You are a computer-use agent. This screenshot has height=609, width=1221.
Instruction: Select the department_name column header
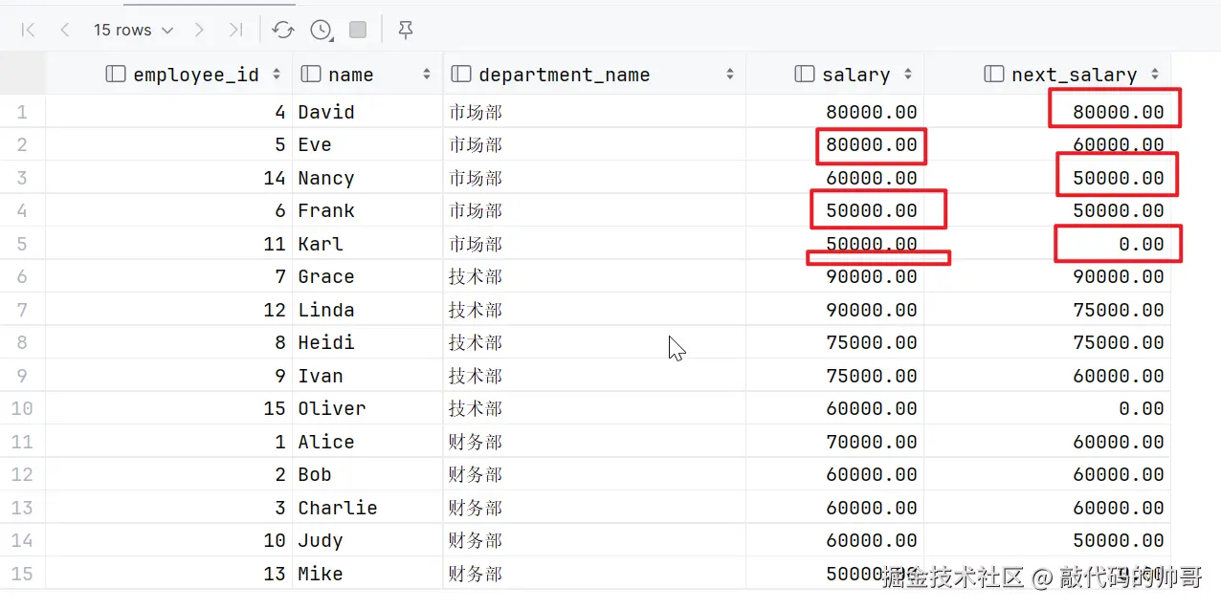[x=594, y=74]
